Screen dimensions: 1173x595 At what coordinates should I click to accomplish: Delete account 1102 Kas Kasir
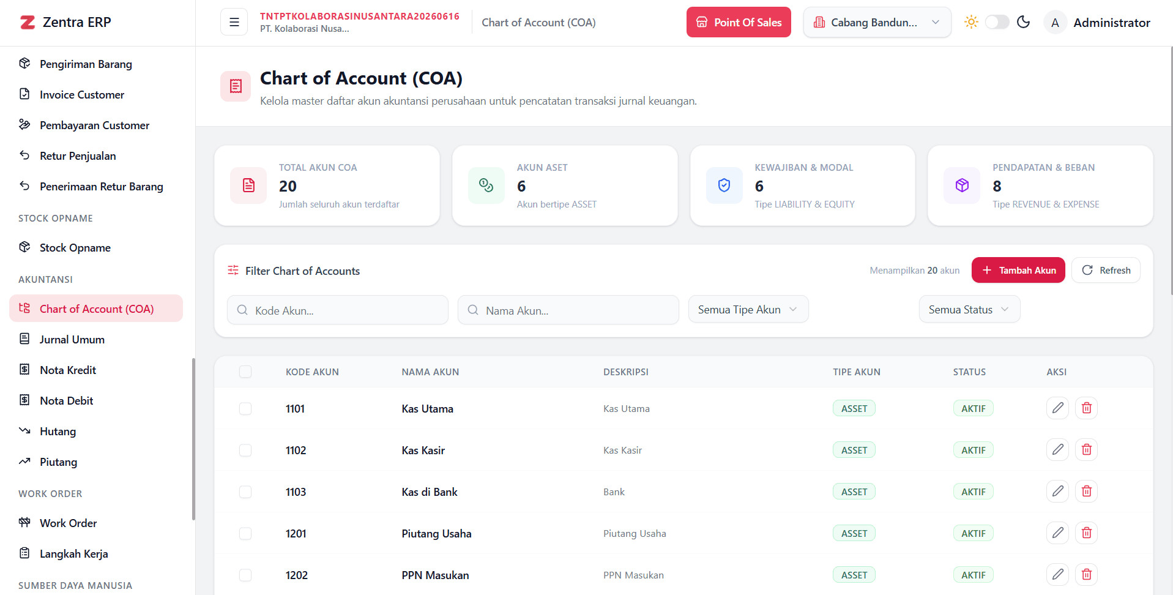pos(1087,449)
